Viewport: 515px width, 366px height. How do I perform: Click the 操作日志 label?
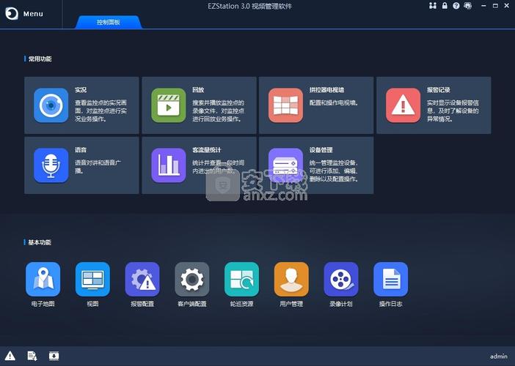point(391,304)
